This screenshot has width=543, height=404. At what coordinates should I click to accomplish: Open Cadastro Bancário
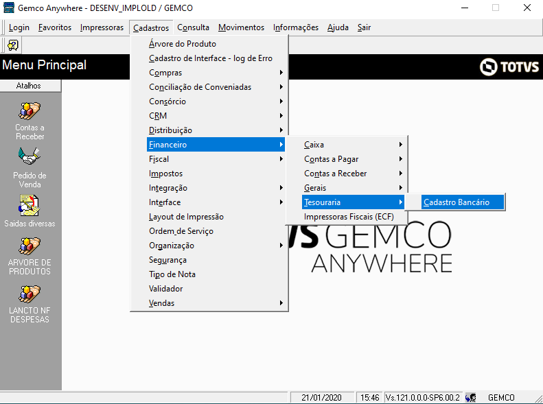462,202
